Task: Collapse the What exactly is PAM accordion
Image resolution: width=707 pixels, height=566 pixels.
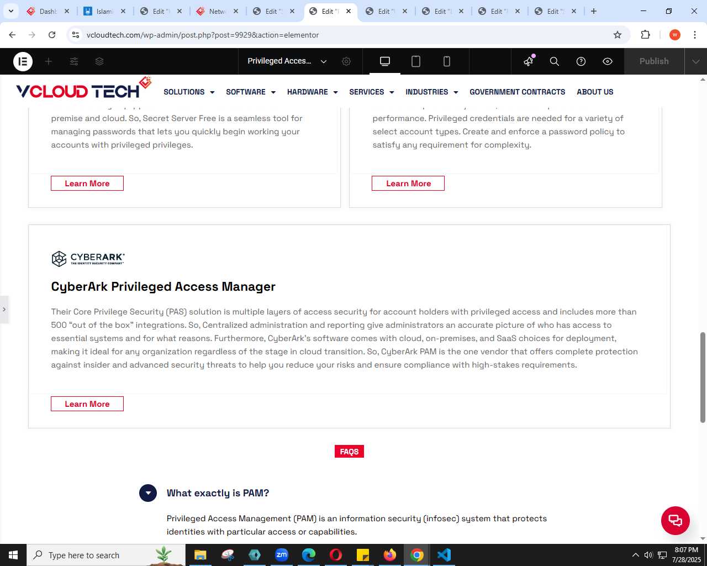Action: (x=148, y=493)
